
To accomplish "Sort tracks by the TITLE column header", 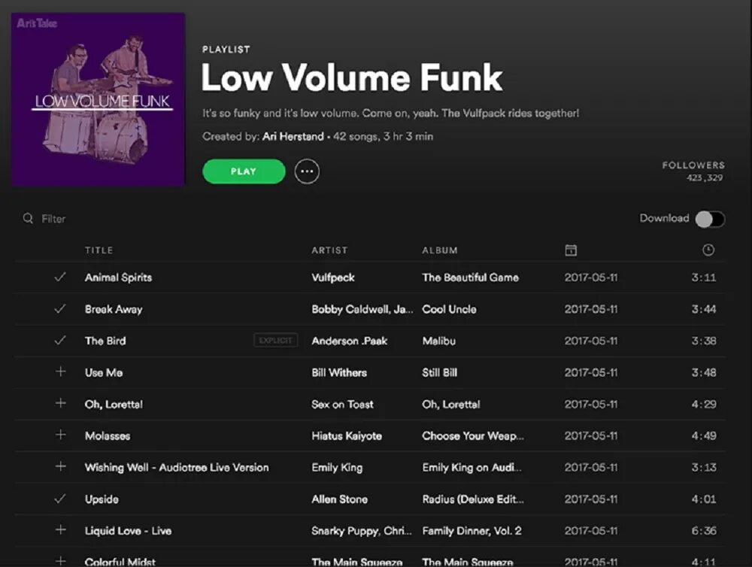I will pos(99,250).
